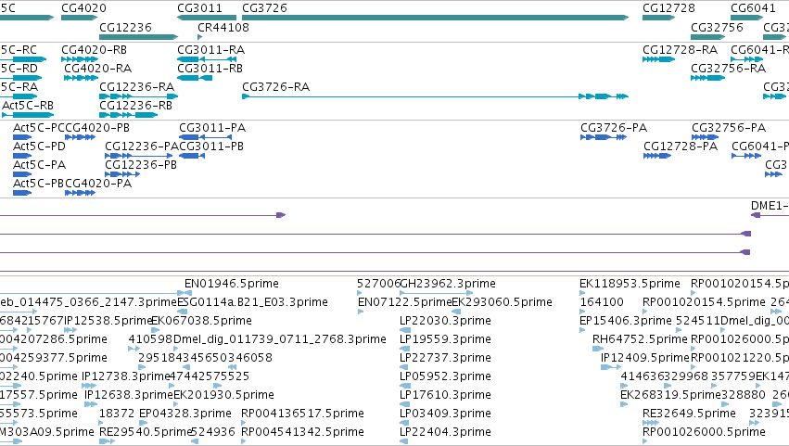Image resolution: width=789 pixels, height=446 pixels.
Task: Select the CG32756 gene label in top track
Action: click(x=717, y=27)
